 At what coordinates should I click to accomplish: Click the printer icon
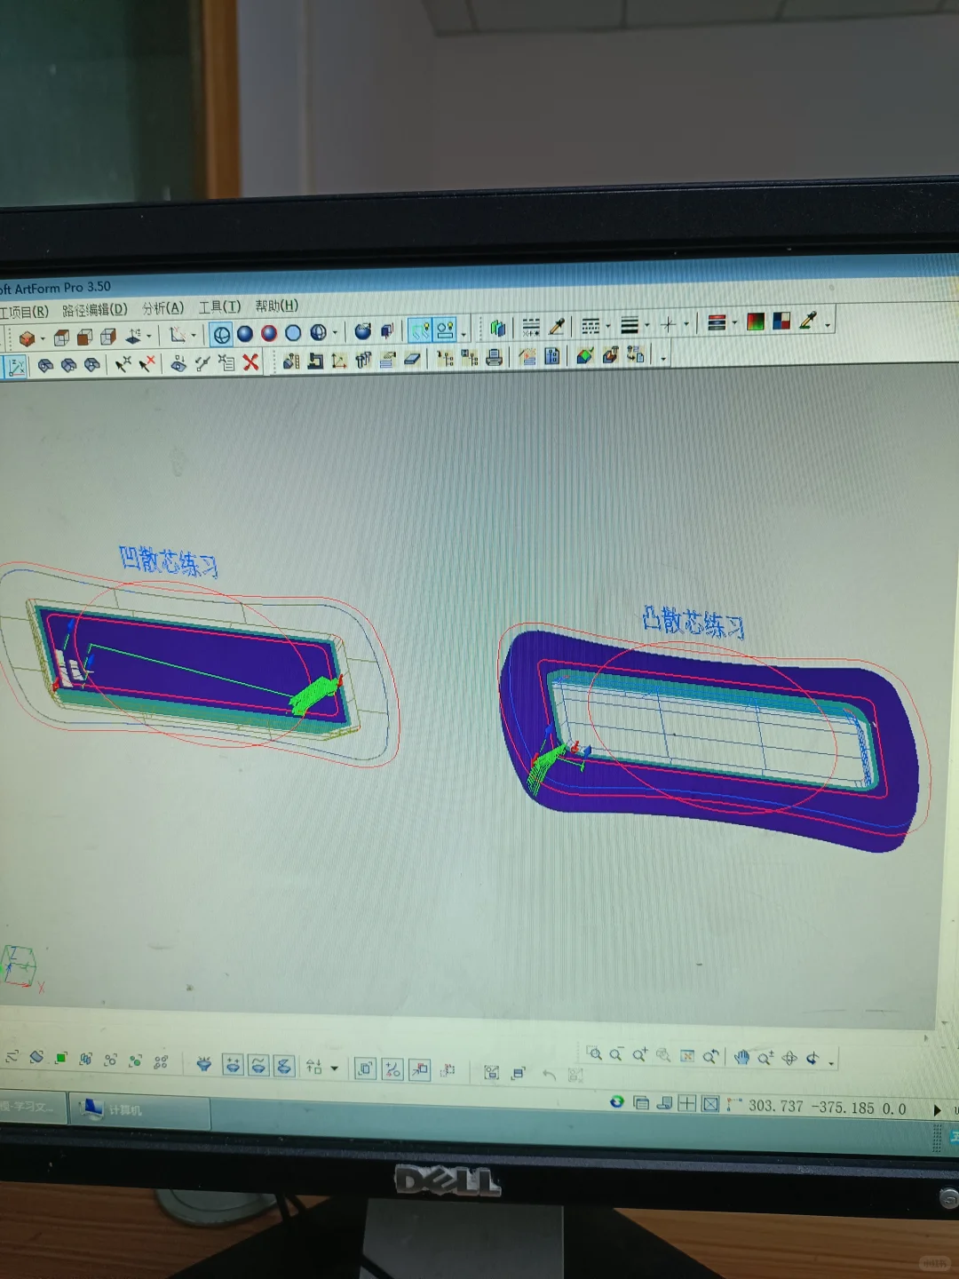(495, 358)
